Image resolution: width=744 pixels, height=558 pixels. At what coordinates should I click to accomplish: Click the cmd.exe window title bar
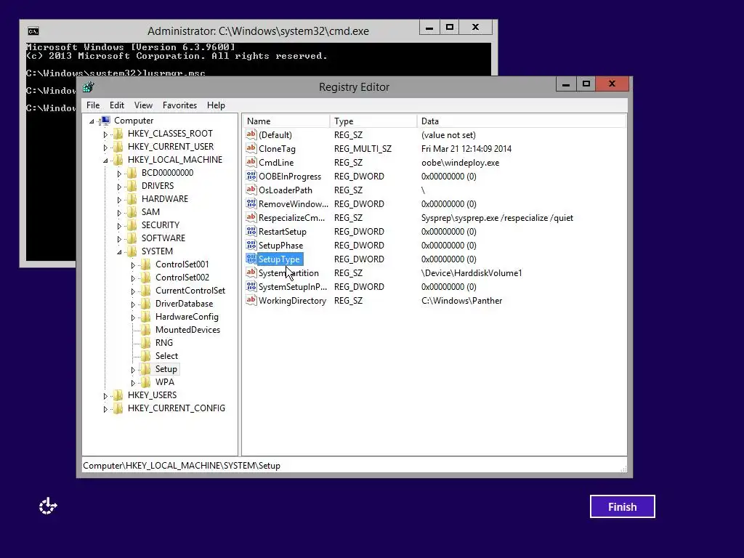(258, 31)
